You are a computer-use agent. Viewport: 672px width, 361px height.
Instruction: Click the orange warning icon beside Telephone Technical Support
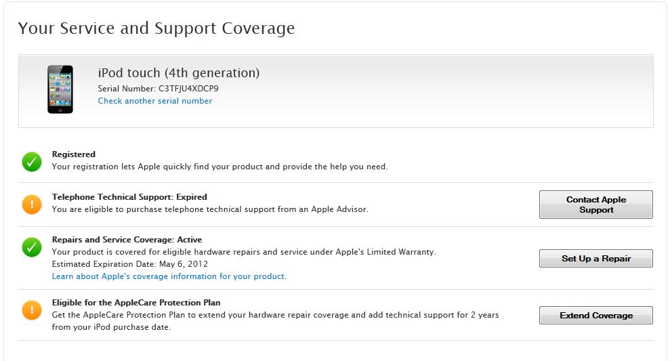click(32, 204)
